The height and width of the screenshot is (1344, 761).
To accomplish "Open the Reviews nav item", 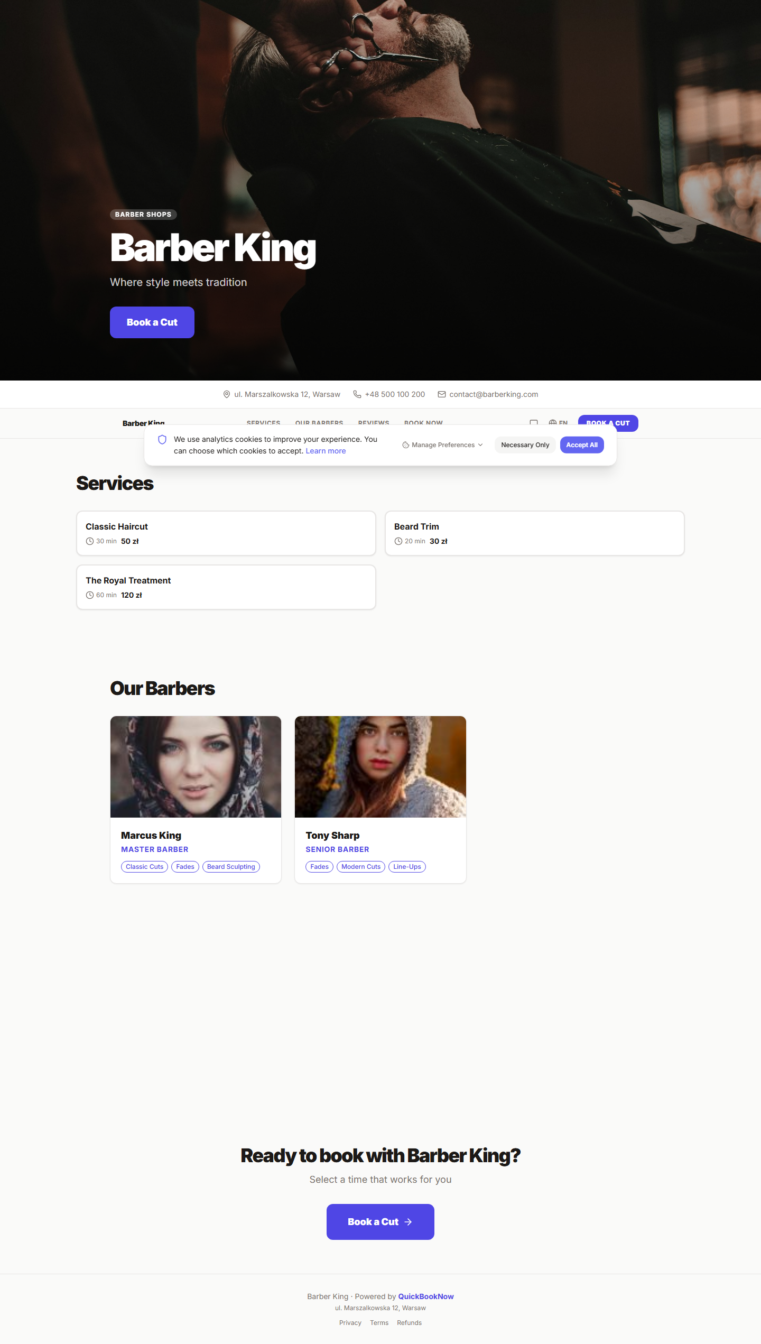I will pos(374,422).
